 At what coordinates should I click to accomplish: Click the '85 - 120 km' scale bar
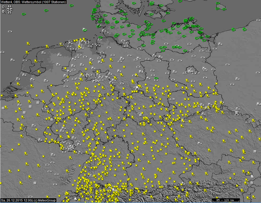point(226,200)
